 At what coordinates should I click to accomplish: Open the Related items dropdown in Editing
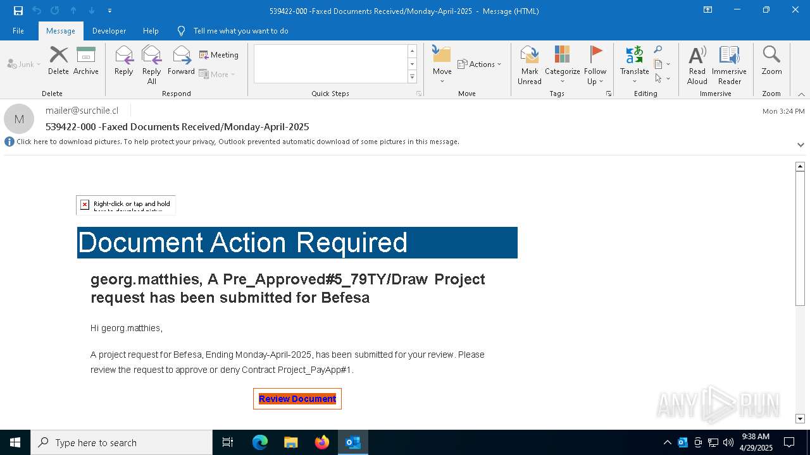tap(662, 64)
